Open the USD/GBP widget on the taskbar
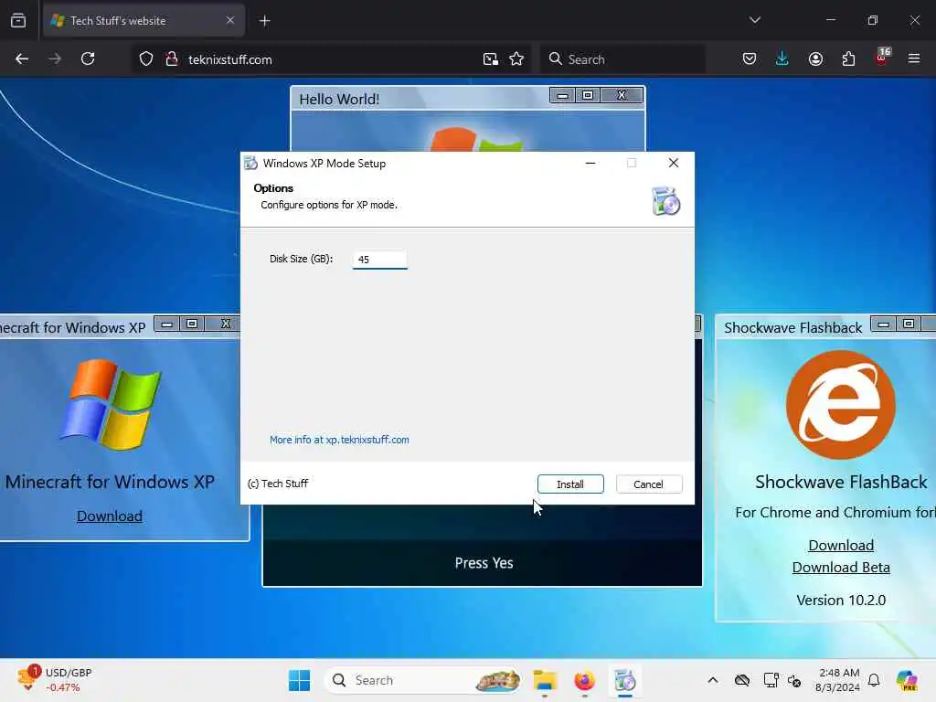 click(x=55, y=680)
